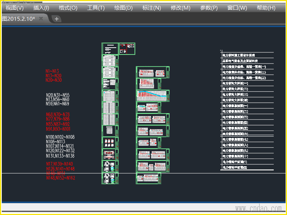This screenshot has height=215, width=287.
Task: Open the 帮助(H) menu
Action: (266, 8)
